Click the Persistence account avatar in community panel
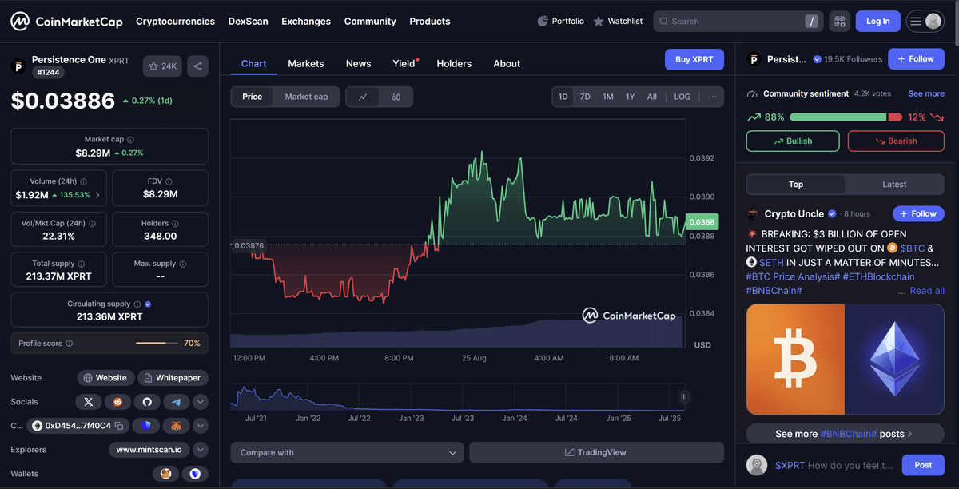The image size is (959, 489). click(753, 59)
